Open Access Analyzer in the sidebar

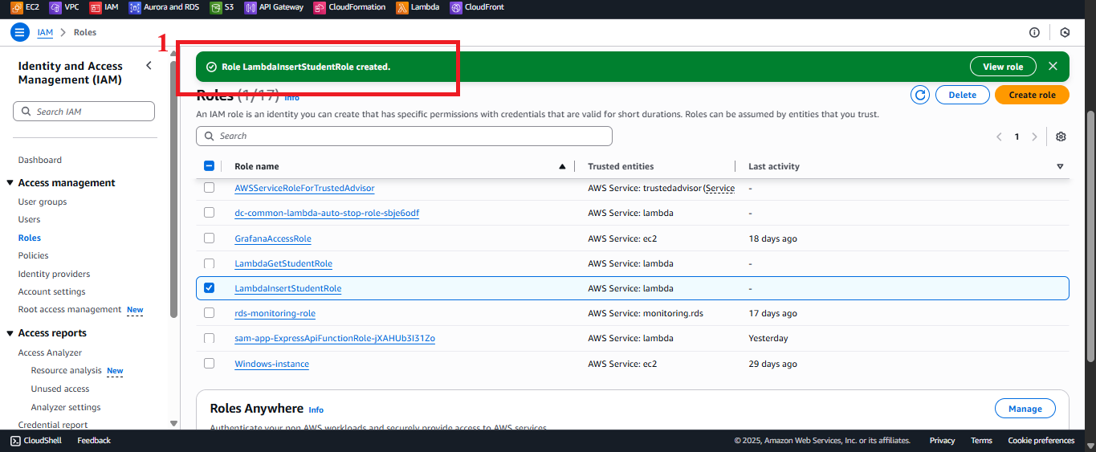pos(51,352)
